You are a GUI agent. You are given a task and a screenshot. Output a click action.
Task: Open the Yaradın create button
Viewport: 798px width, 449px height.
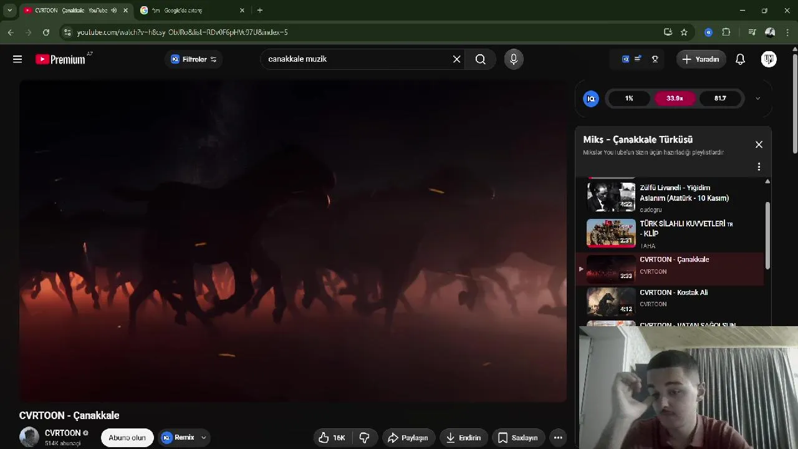[701, 59]
